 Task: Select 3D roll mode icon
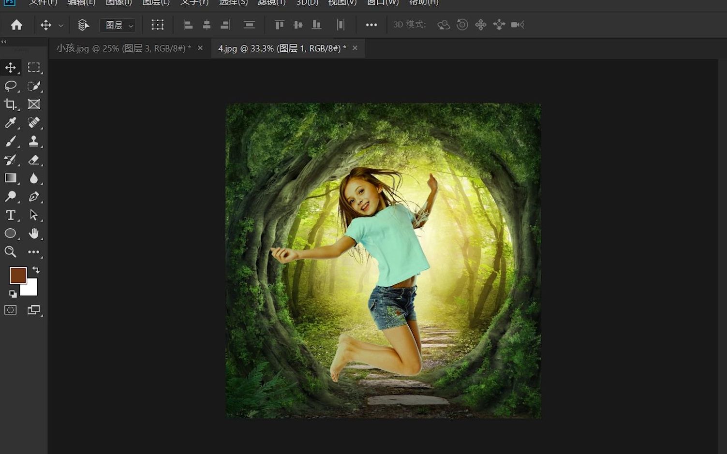[x=462, y=25]
